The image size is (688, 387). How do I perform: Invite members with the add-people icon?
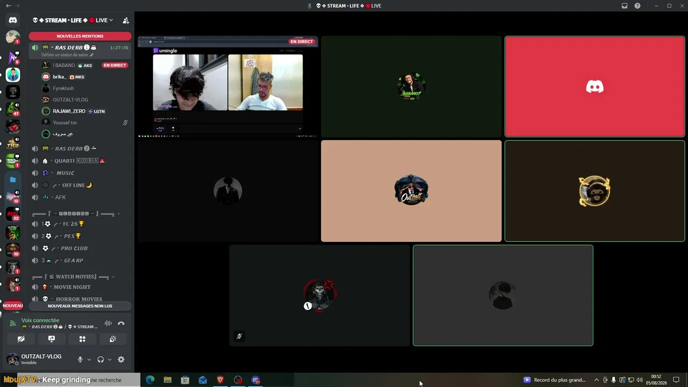point(126,20)
